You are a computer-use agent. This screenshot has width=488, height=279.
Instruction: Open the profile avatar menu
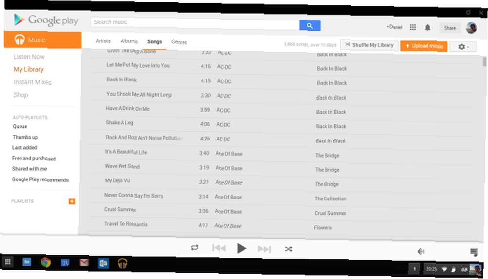(x=471, y=28)
